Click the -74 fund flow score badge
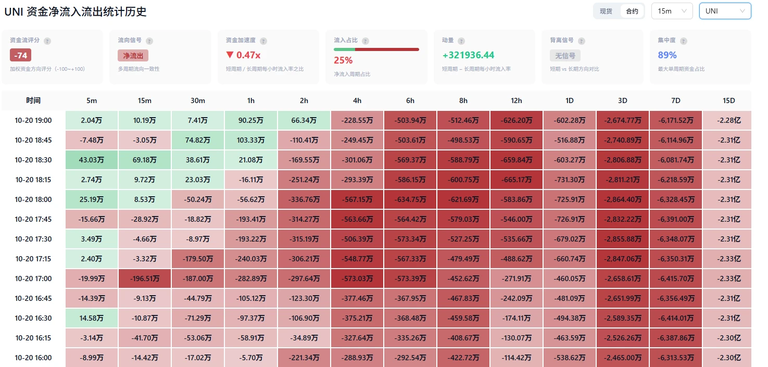Viewport: 768px width, 367px height. tap(21, 56)
